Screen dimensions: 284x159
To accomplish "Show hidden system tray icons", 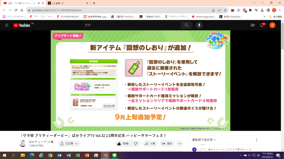I will pos(241,155).
